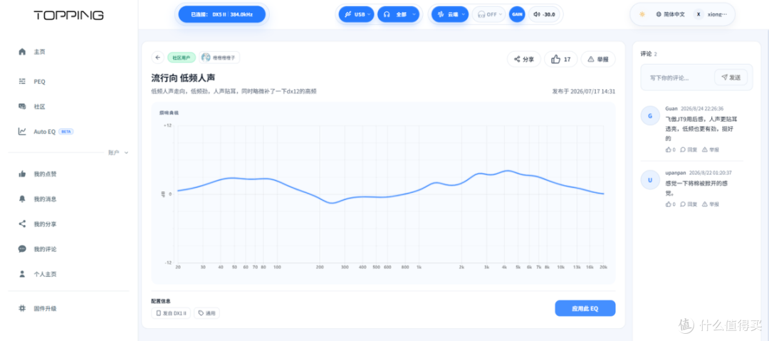The width and height of the screenshot is (769, 341).
Task: Click the connected DX5 II status pill
Action: coord(221,15)
